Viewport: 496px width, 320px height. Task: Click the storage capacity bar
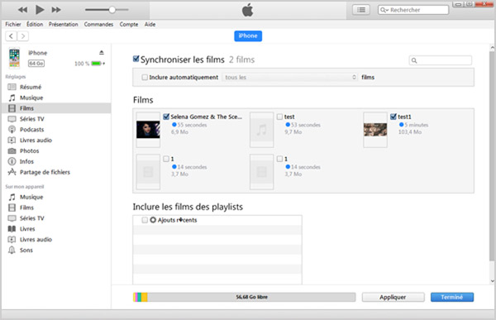click(244, 297)
